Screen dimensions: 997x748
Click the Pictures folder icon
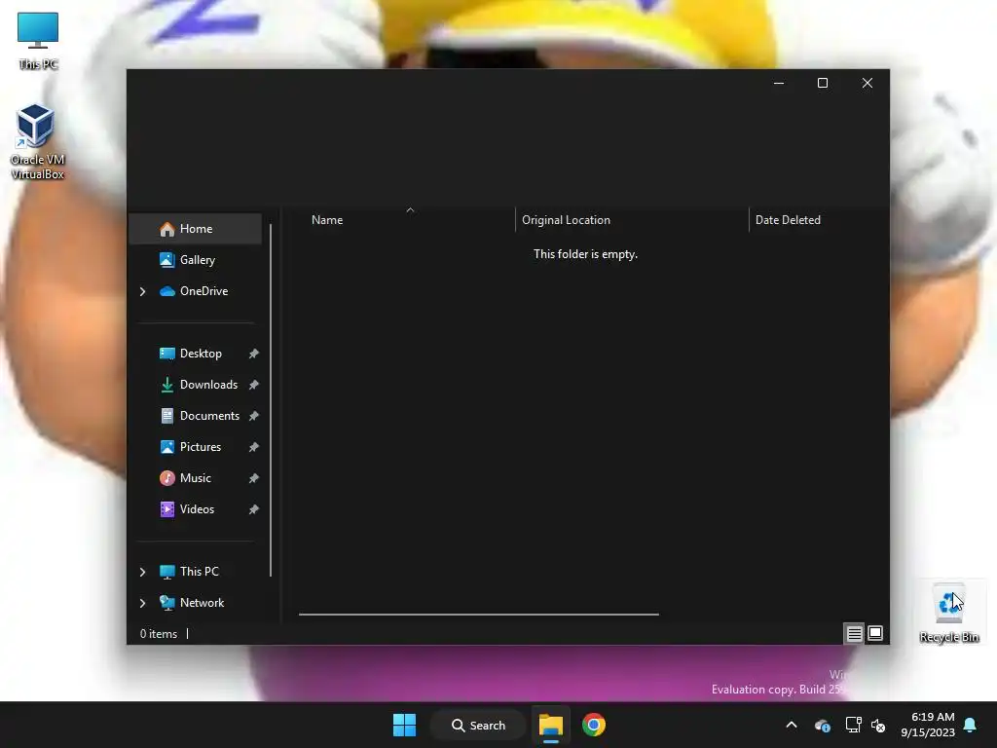167,447
